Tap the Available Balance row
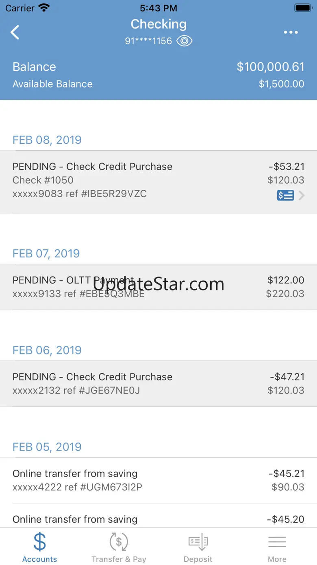Screen dimensions: 317x565 click(x=158, y=84)
